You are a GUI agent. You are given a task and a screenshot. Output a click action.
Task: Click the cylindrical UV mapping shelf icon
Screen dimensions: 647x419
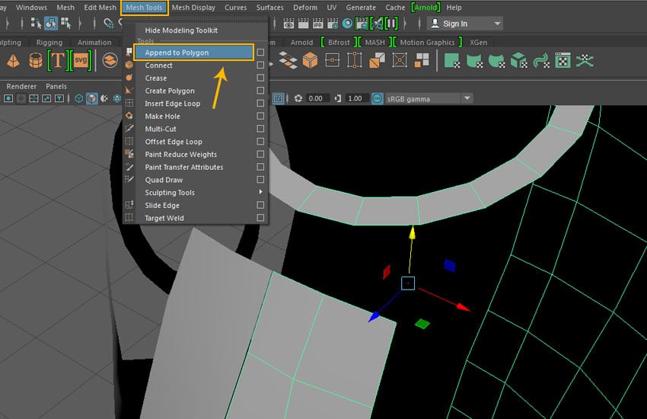tap(474, 61)
